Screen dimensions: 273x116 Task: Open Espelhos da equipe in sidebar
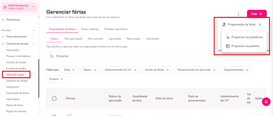[17, 81]
